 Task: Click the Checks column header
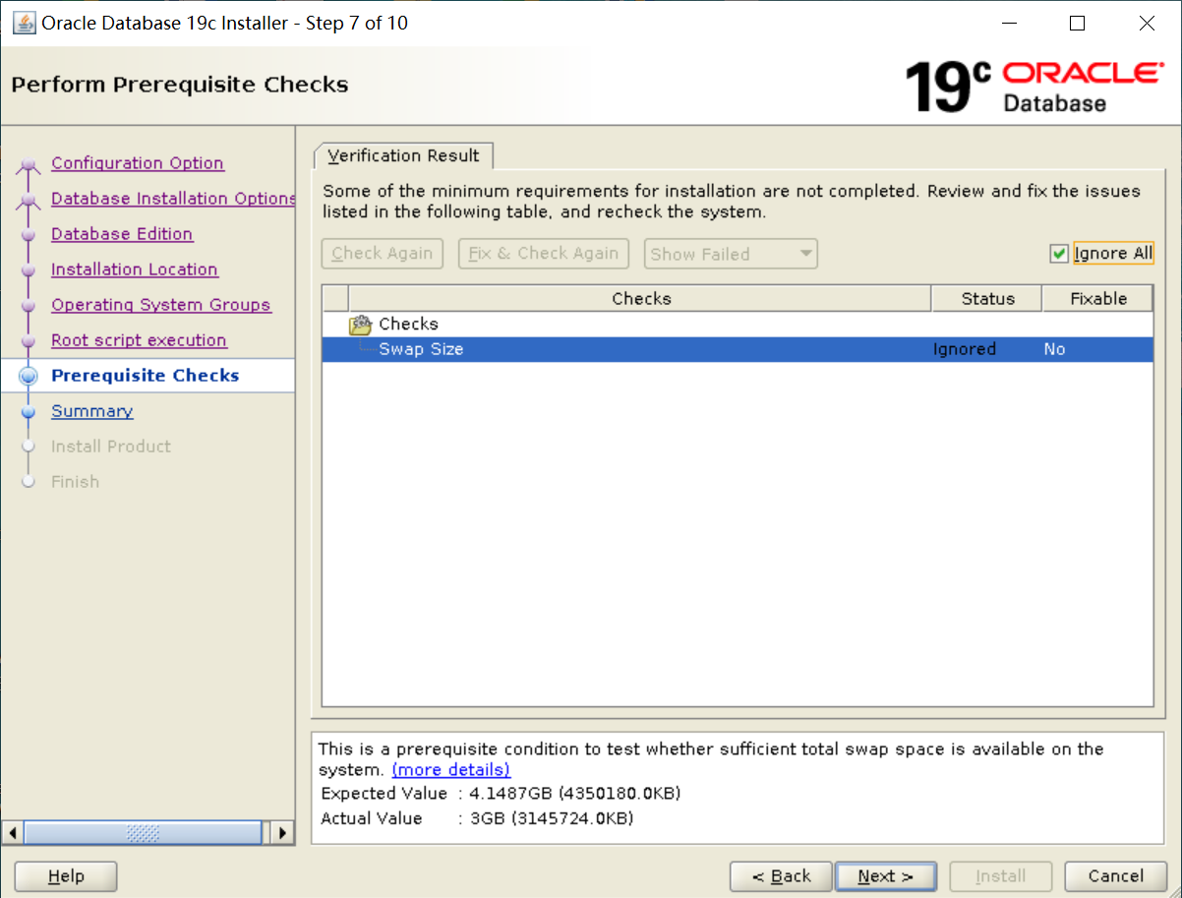[640, 299]
